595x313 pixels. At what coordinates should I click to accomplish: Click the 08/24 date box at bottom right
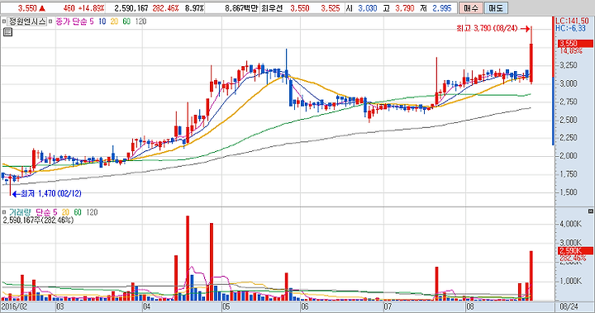tap(569, 306)
